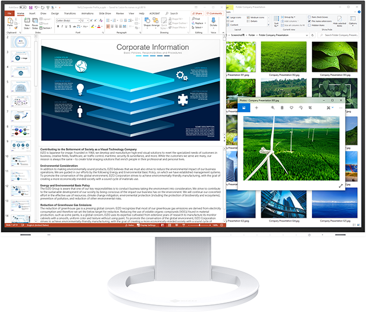Select Company Presentation 003.jpg leaf thumbnail
The height and width of the screenshot is (312, 366).
pos(334,57)
